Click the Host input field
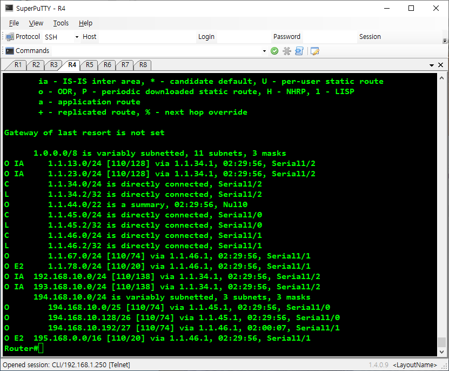 click(147, 37)
